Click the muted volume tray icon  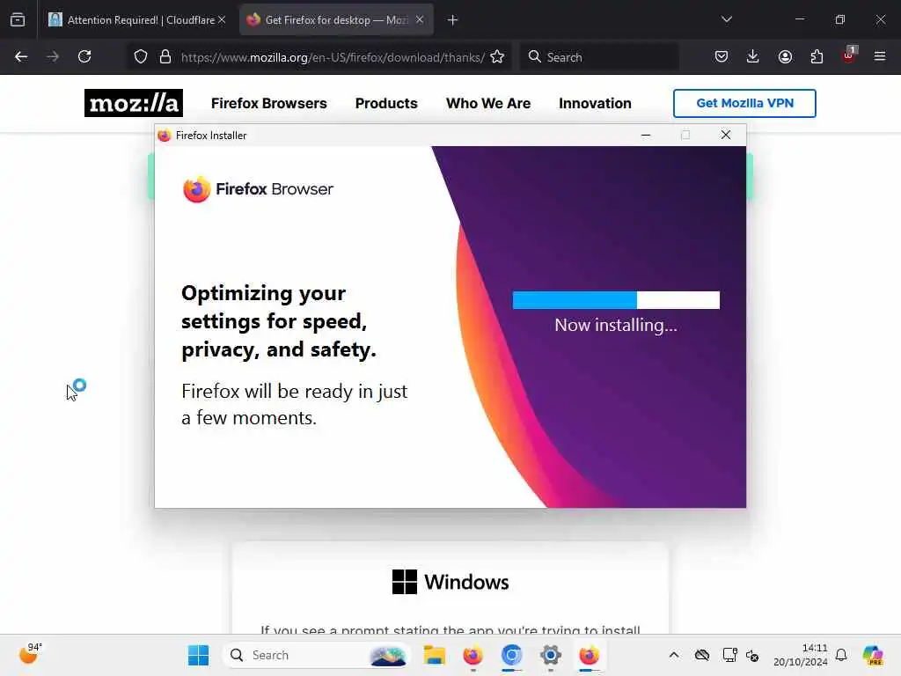[753, 655]
